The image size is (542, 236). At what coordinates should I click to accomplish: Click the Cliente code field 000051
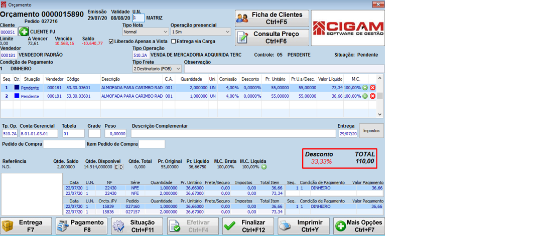pos(9,32)
